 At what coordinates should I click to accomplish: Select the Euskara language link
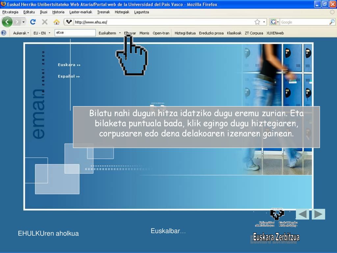[x=69, y=65]
